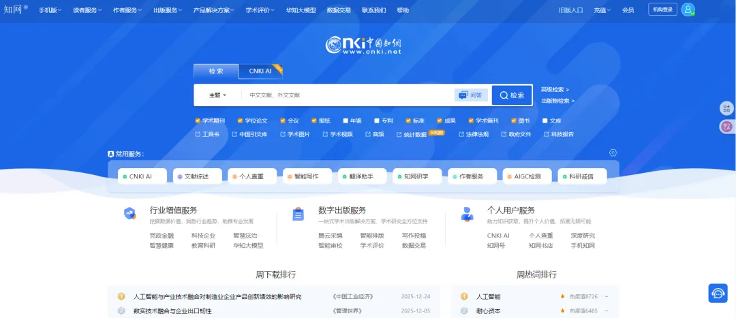Open 法律法规 external link
This screenshot has width=736, height=318.
click(474, 134)
